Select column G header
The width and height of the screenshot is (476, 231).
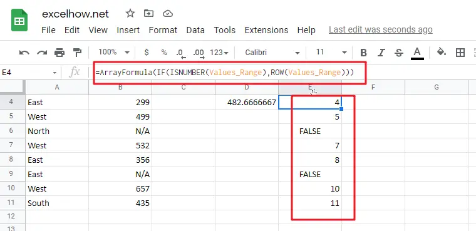click(437, 88)
